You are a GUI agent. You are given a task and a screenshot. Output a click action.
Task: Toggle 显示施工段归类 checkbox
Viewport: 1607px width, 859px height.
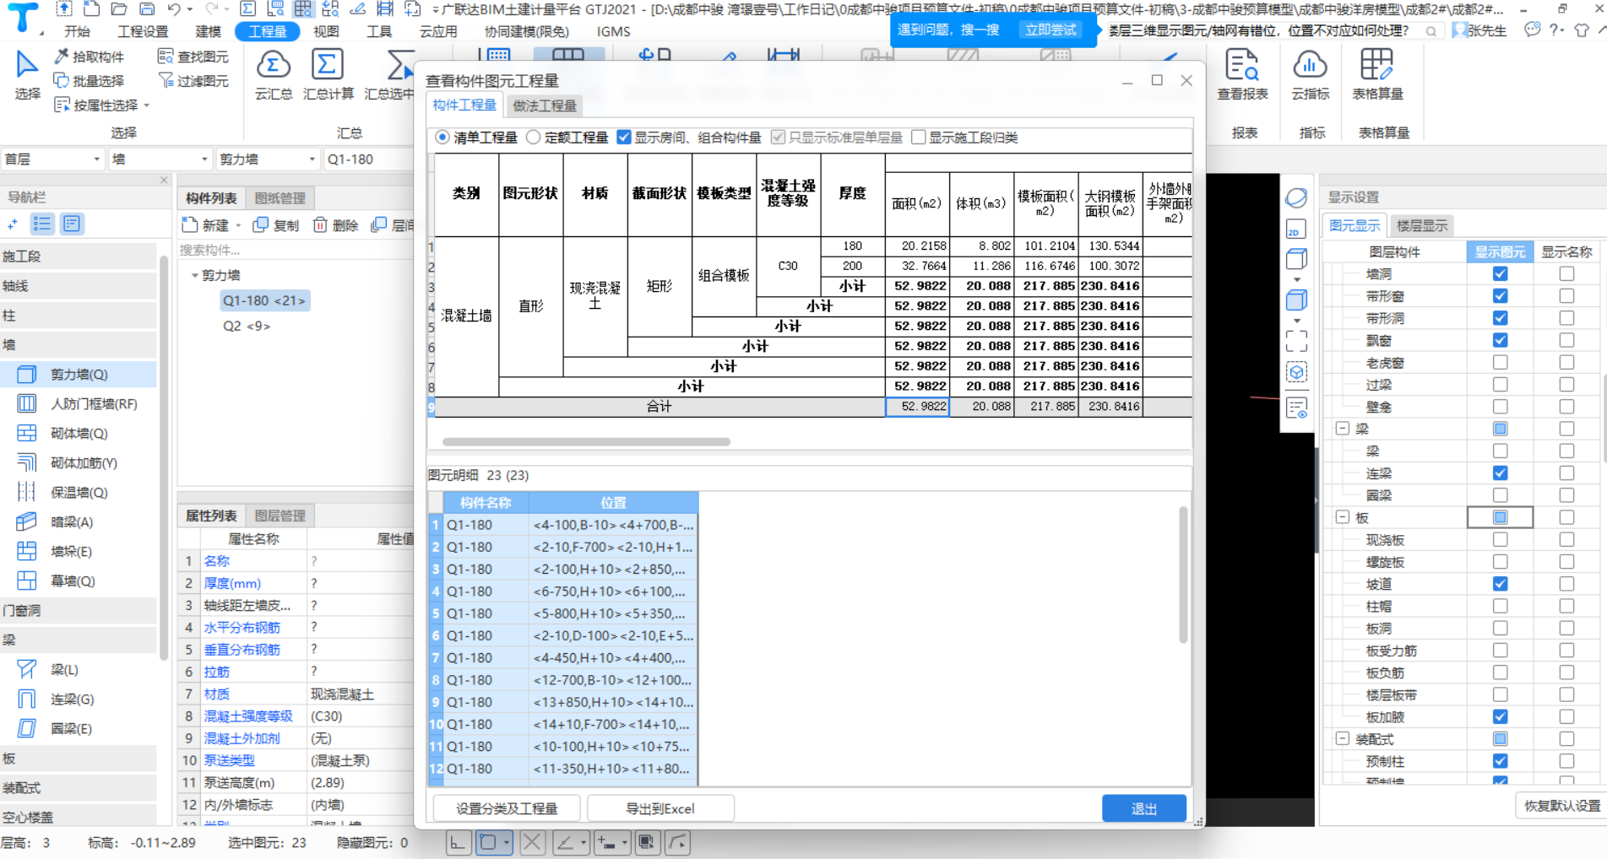tap(919, 138)
